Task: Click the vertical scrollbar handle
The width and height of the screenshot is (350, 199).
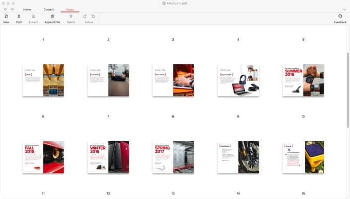Action: (348, 90)
